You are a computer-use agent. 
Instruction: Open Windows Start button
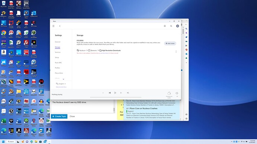click(x=3, y=141)
